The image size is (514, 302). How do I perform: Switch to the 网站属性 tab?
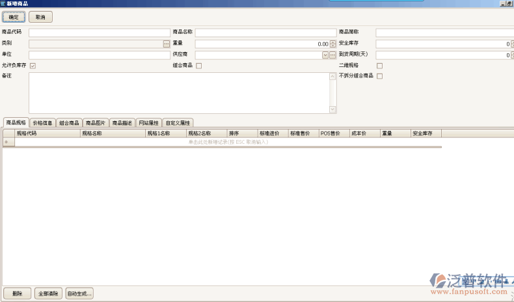click(x=149, y=123)
